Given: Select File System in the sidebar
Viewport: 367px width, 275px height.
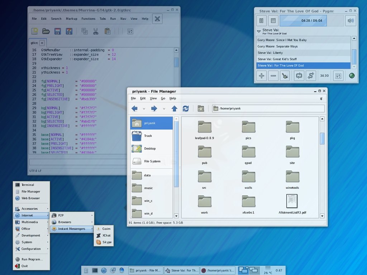Looking at the screenshot, I should tap(152, 161).
